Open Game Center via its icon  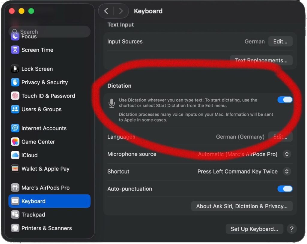pos(15,142)
